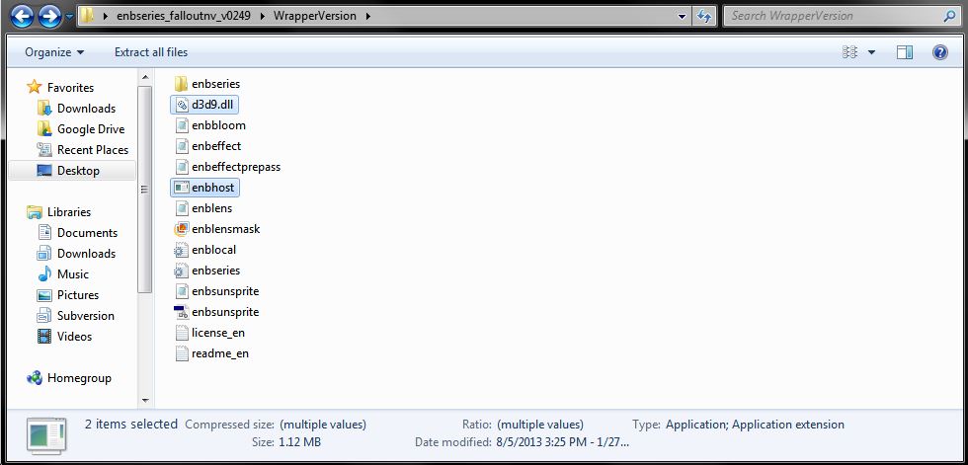Select the enbeffectprepass file icon
The height and width of the screenshot is (465, 968).
181,167
